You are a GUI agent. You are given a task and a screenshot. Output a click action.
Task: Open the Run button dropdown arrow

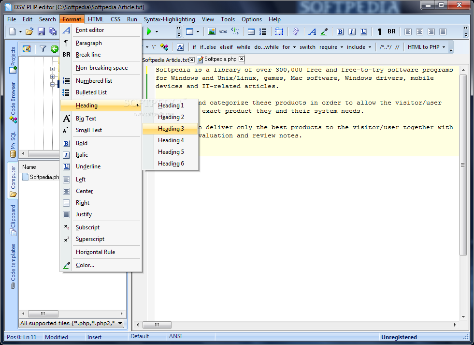click(157, 31)
